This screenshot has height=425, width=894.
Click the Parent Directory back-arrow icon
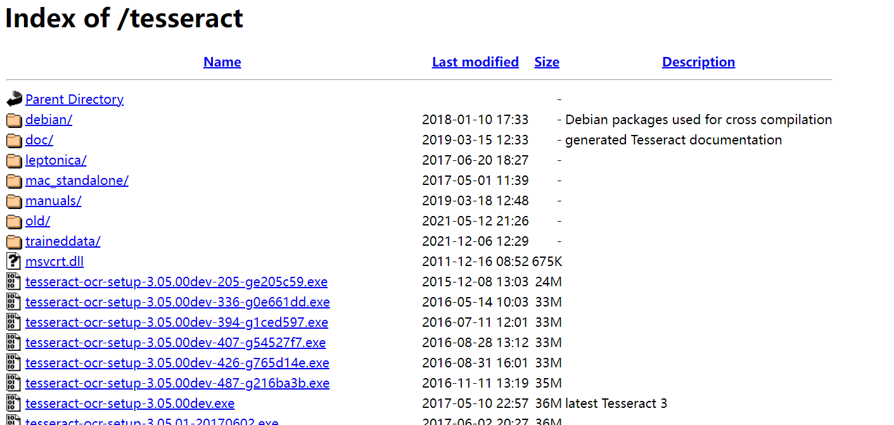(14, 99)
